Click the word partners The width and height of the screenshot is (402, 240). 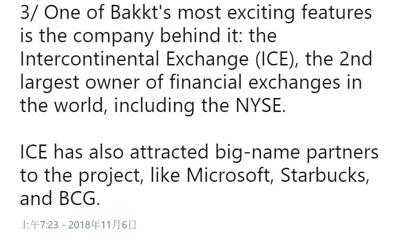pyautogui.click(x=342, y=152)
